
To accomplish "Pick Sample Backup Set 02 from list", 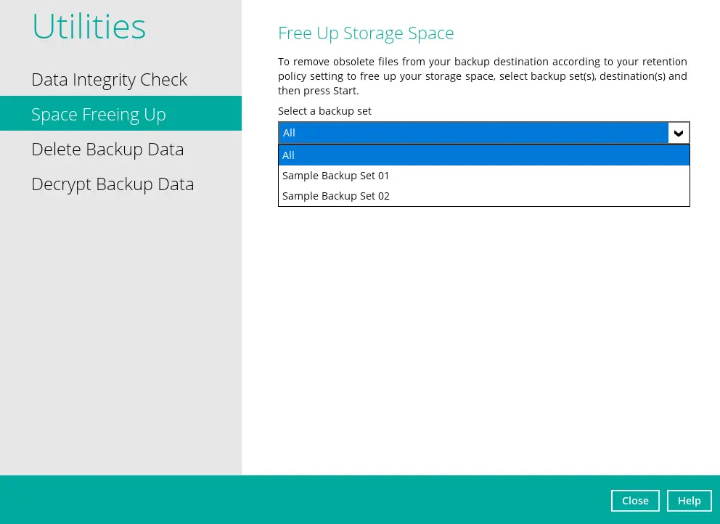I will [336, 196].
